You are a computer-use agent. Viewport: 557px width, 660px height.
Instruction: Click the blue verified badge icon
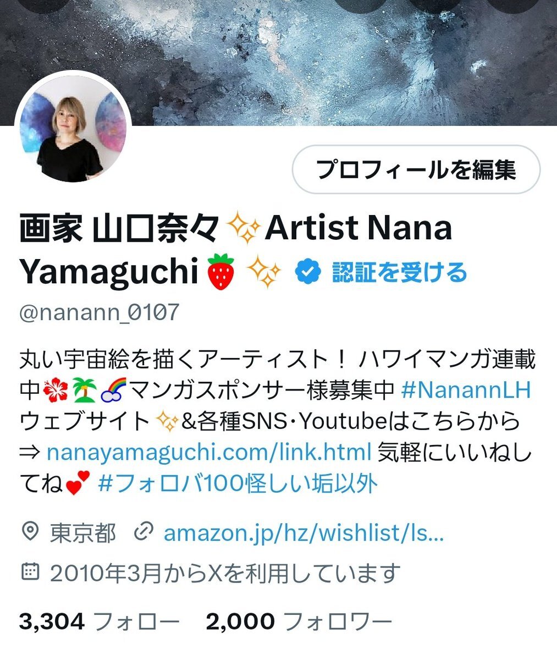pyautogui.click(x=308, y=272)
